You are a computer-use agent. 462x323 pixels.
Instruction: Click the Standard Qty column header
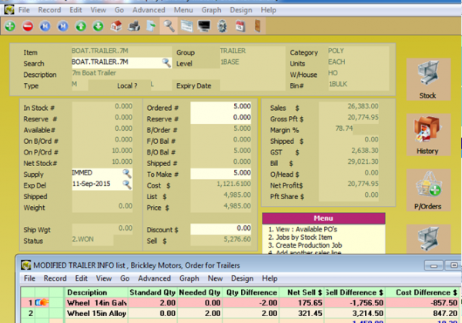152,292
